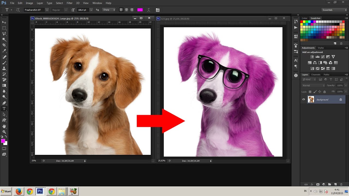Open the Type tool preset picker arrow
Image resolution: width=349 pixels, height=196 pixels.
click(11, 10)
